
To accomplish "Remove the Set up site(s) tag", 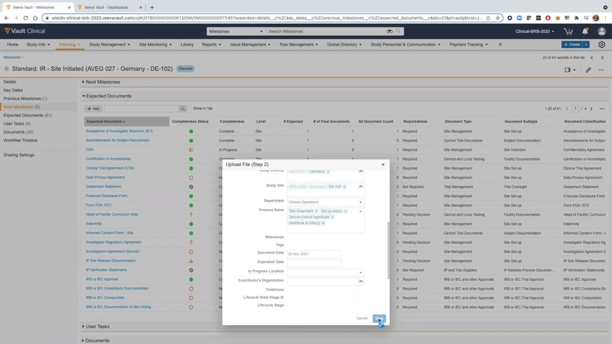I will [x=345, y=211].
